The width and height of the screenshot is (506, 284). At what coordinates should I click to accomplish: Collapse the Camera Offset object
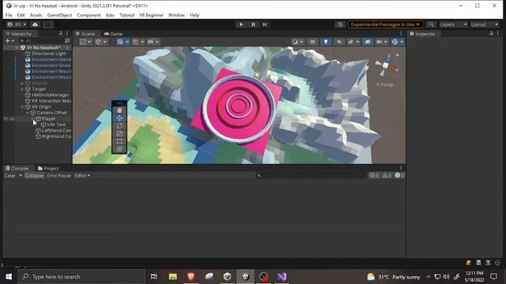pyautogui.click(x=28, y=113)
